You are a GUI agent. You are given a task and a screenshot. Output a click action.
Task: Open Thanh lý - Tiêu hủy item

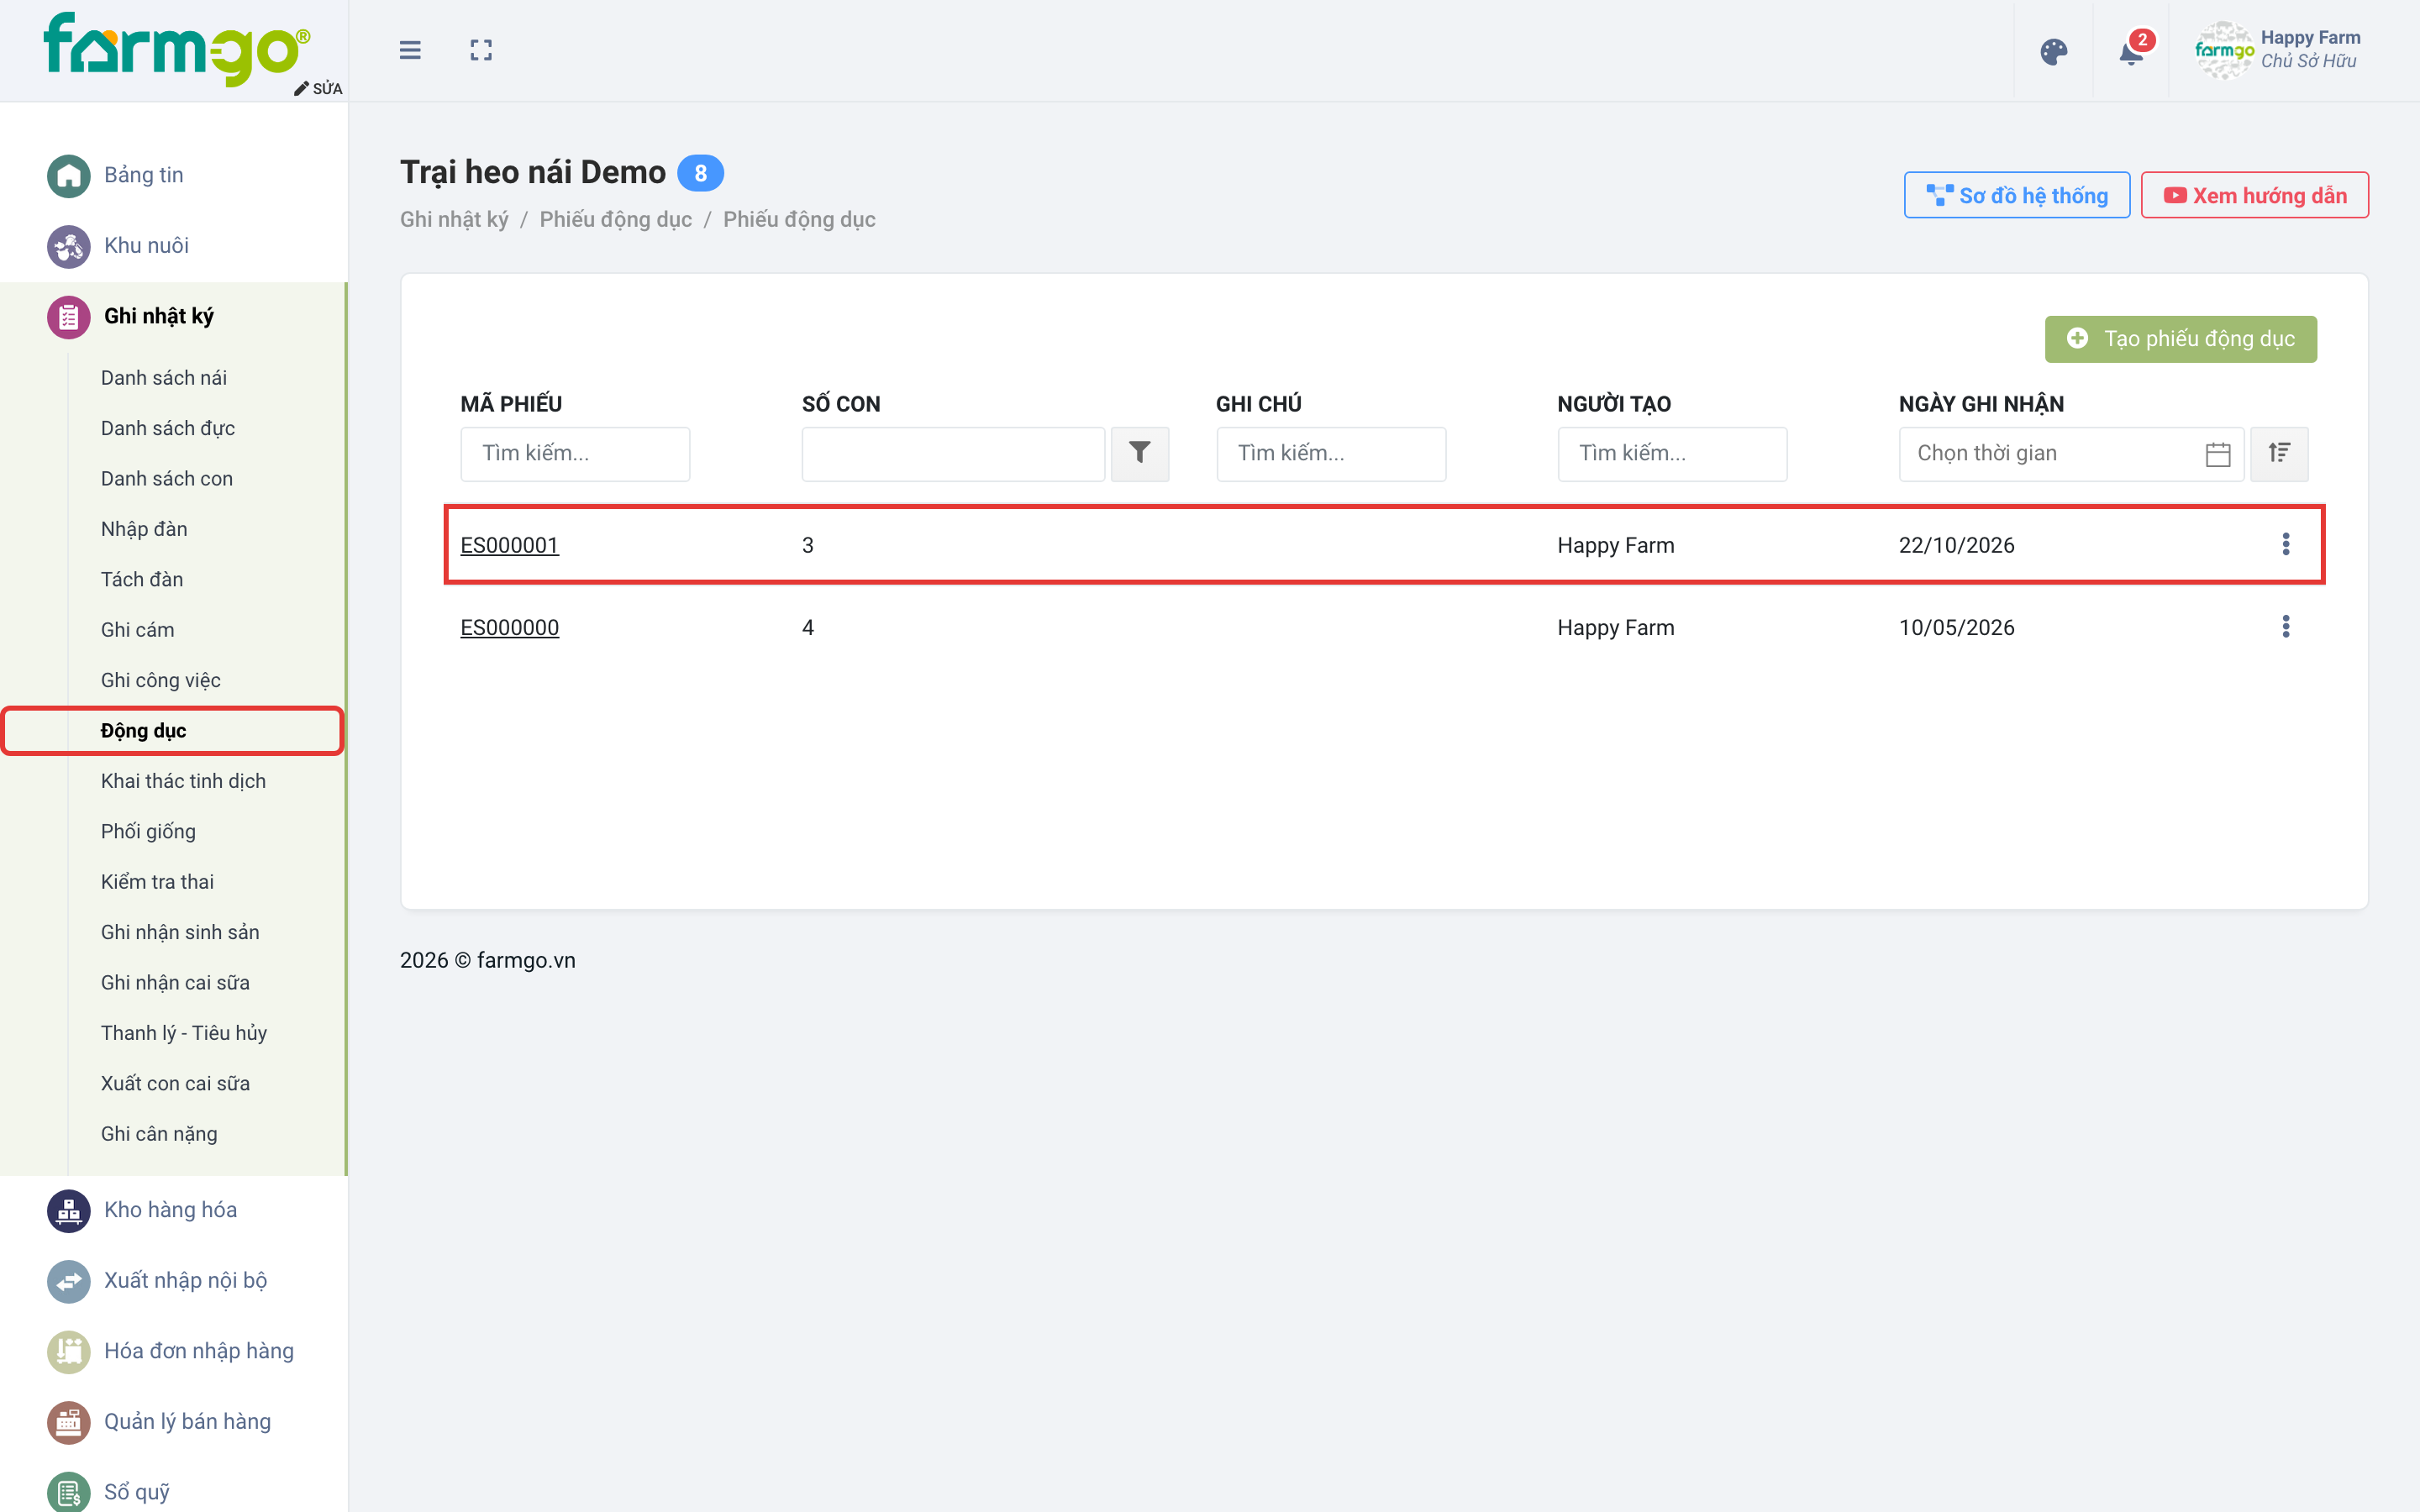[x=184, y=1033]
